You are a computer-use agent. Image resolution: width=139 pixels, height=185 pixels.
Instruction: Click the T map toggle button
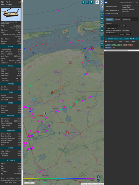(91, 2)
